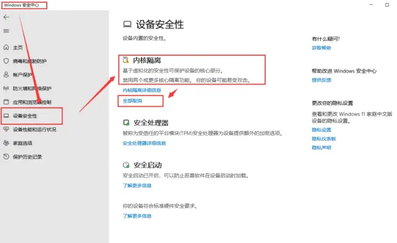Open 防火墙和网络保护 via its sidebar icon
The height and width of the screenshot is (243, 397).
coord(7,88)
